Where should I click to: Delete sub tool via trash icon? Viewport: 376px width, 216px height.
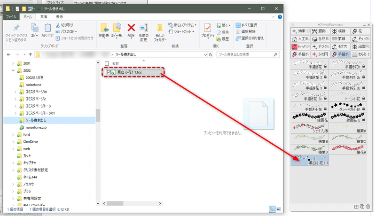(x=368, y=207)
